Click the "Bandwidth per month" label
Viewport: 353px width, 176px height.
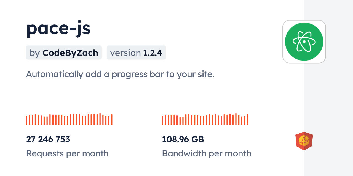click(x=207, y=153)
